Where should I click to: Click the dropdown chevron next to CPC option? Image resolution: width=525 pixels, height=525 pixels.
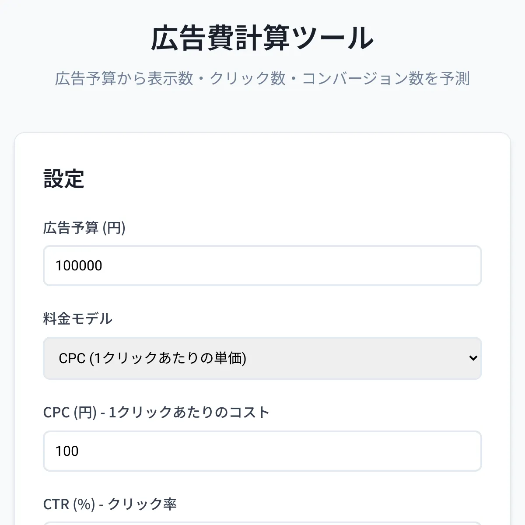pyautogui.click(x=473, y=358)
